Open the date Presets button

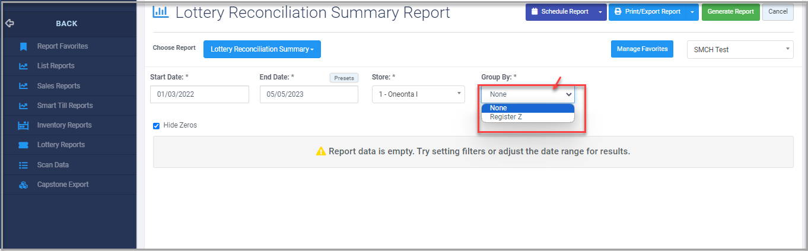(x=344, y=78)
